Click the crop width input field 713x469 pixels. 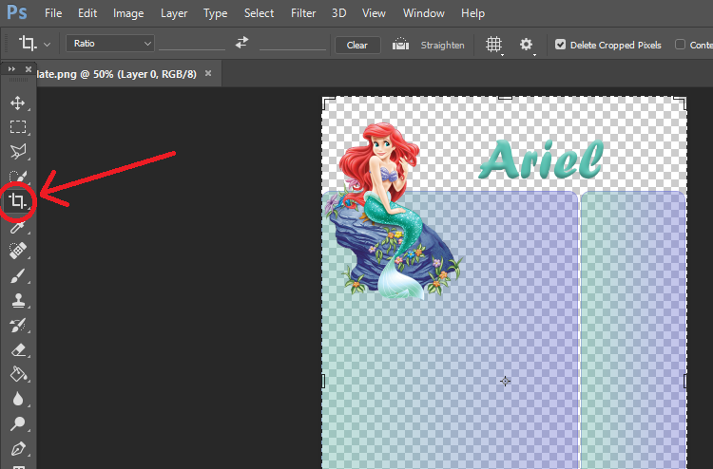pos(192,44)
